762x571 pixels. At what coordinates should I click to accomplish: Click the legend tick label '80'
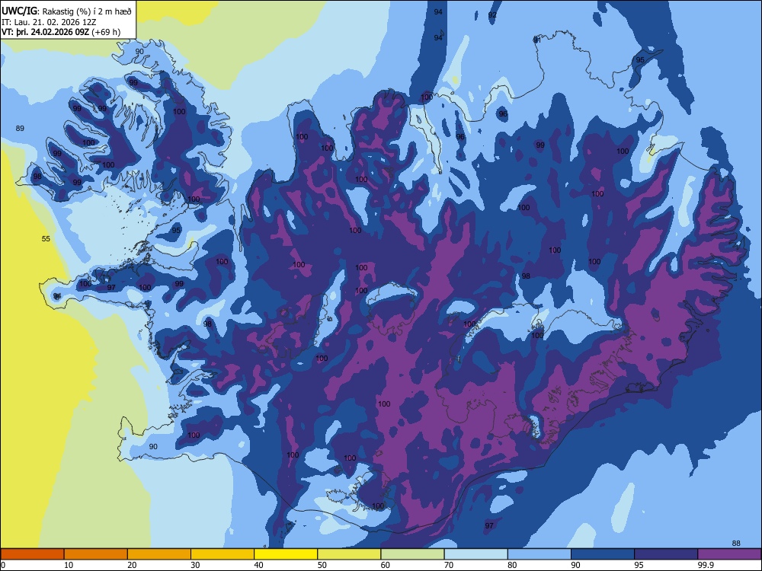point(512,565)
